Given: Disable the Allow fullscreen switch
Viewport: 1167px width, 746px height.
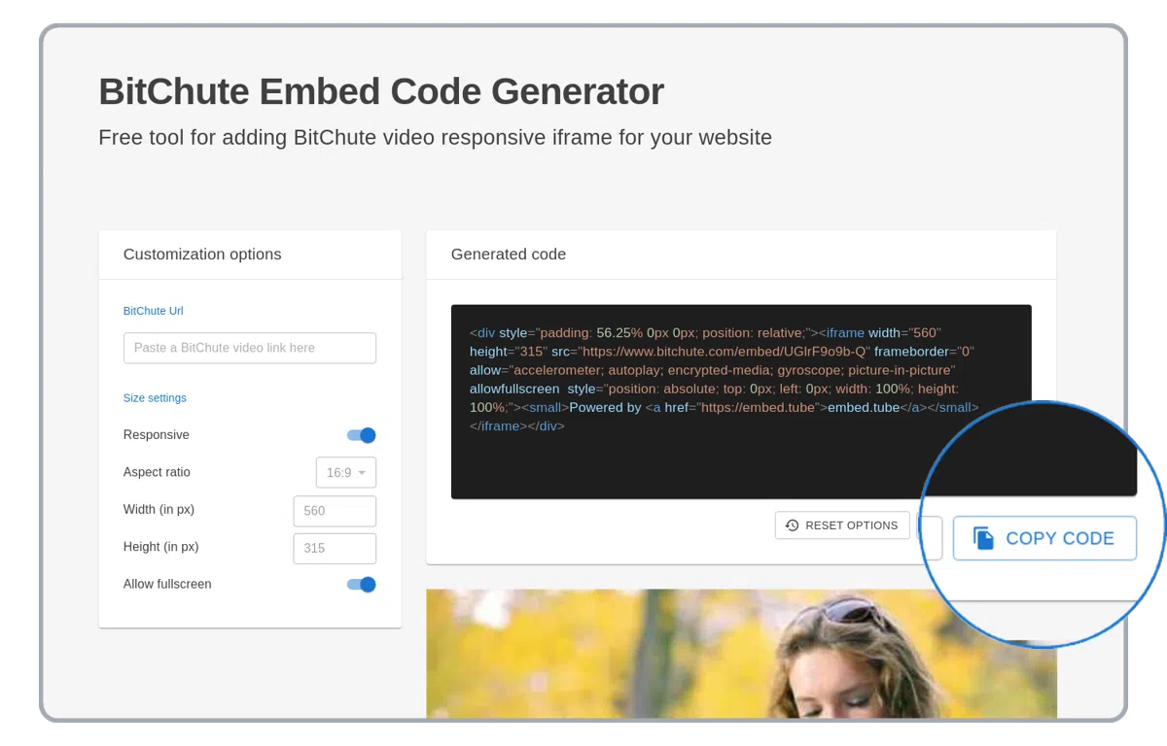Looking at the screenshot, I should pyautogui.click(x=362, y=585).
